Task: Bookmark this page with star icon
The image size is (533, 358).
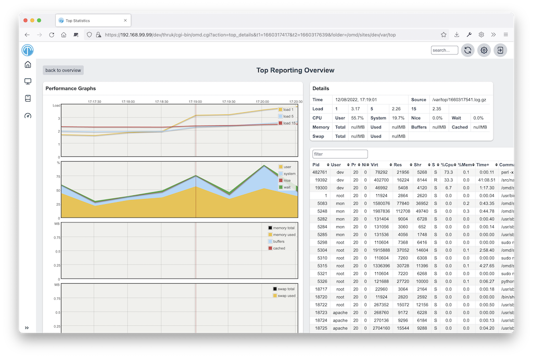Action: (x=443, y=35)
